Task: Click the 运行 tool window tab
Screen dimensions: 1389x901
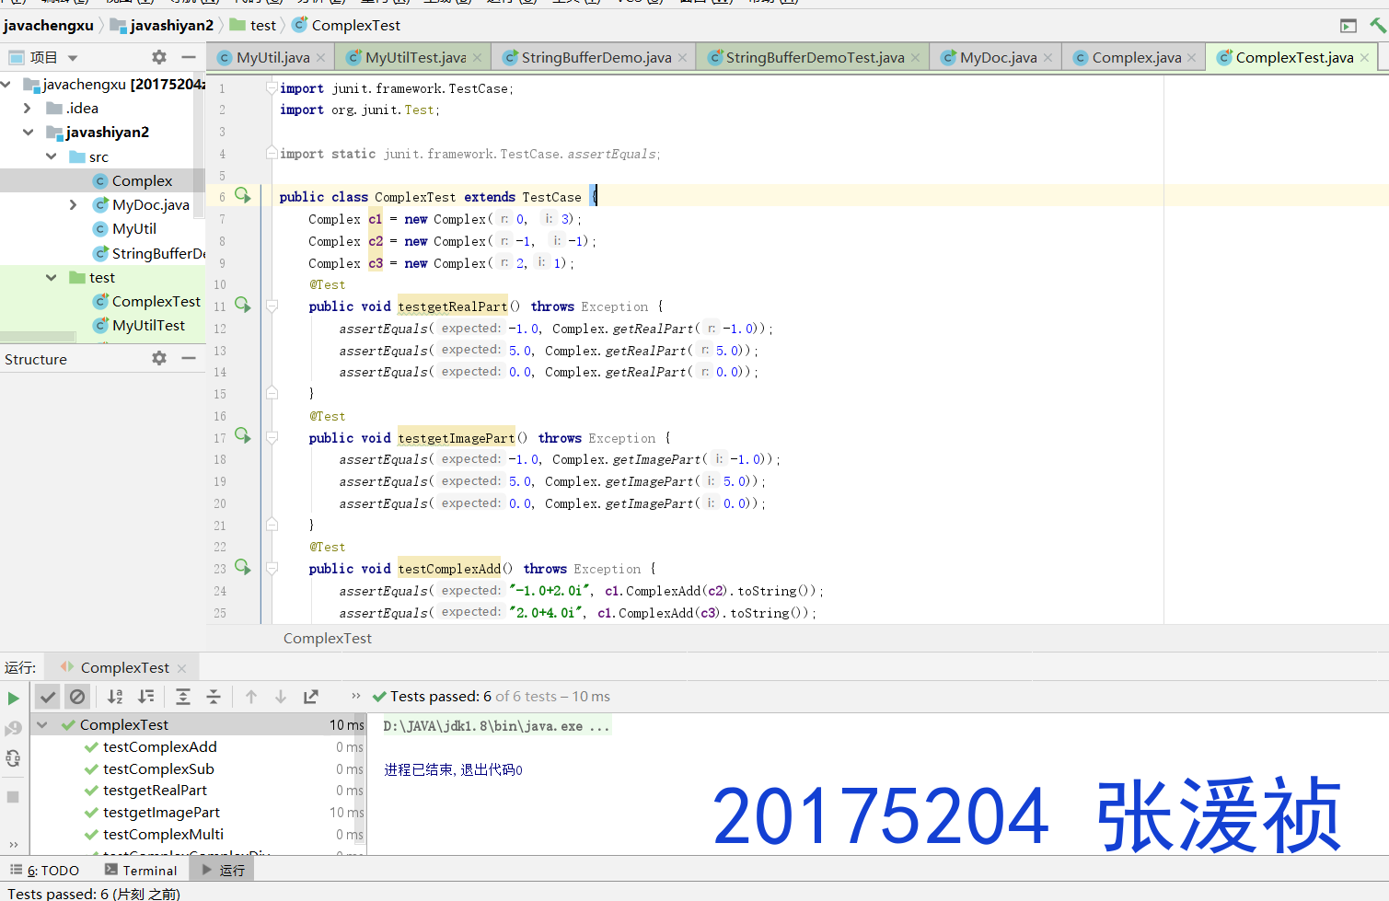Action: (x=223, y=870)
